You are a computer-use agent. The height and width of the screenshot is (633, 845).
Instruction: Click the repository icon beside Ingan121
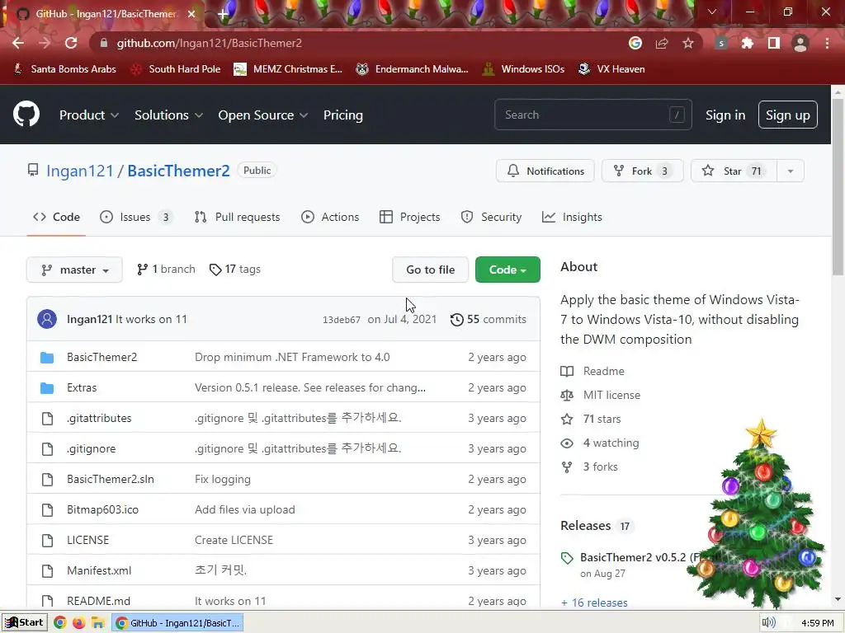coord(33,171)
